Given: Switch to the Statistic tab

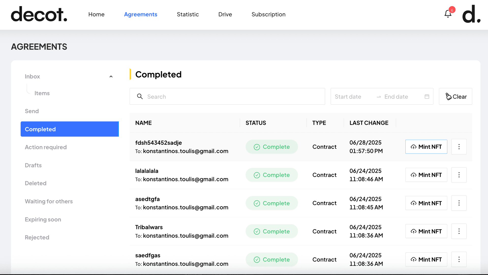Looking at the screenshot, I should pos(188,14).
